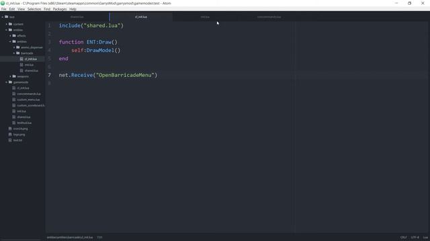Click the file path in status bar

click(70, 238)
